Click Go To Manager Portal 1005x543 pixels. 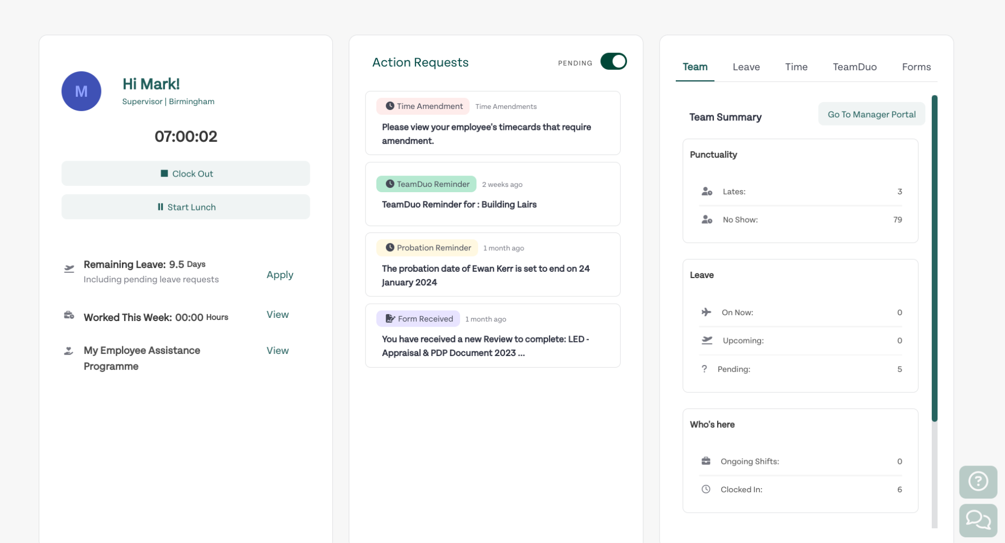pyautogui.click(x=871, y=114)
